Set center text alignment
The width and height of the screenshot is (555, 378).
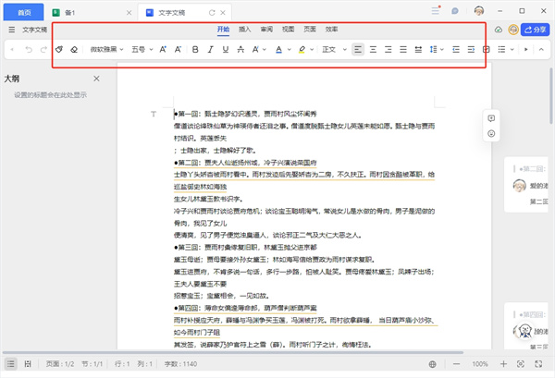373,50
